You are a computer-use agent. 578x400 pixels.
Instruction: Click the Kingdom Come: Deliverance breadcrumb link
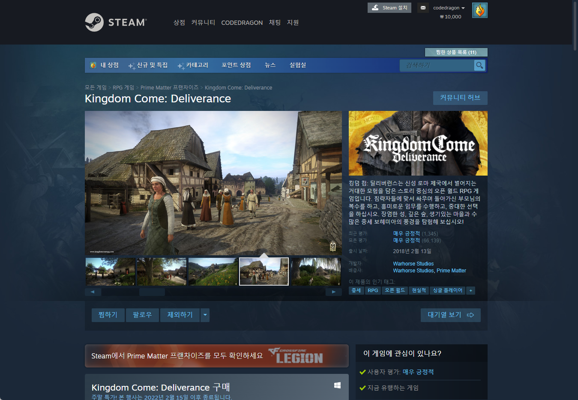[x=238, y=87]
